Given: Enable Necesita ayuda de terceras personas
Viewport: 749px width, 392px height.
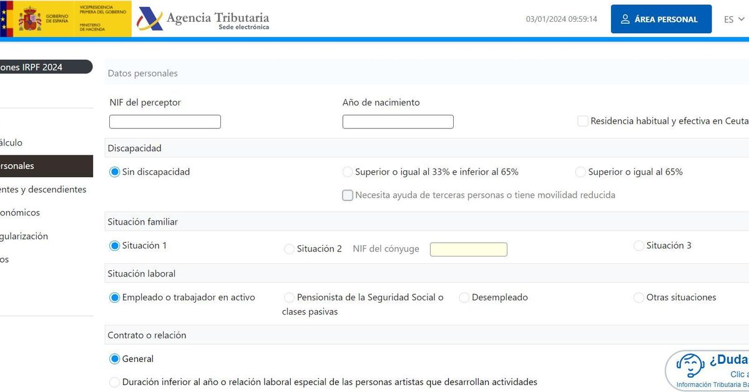Looking at the screenshot, I should click(348, 195).
